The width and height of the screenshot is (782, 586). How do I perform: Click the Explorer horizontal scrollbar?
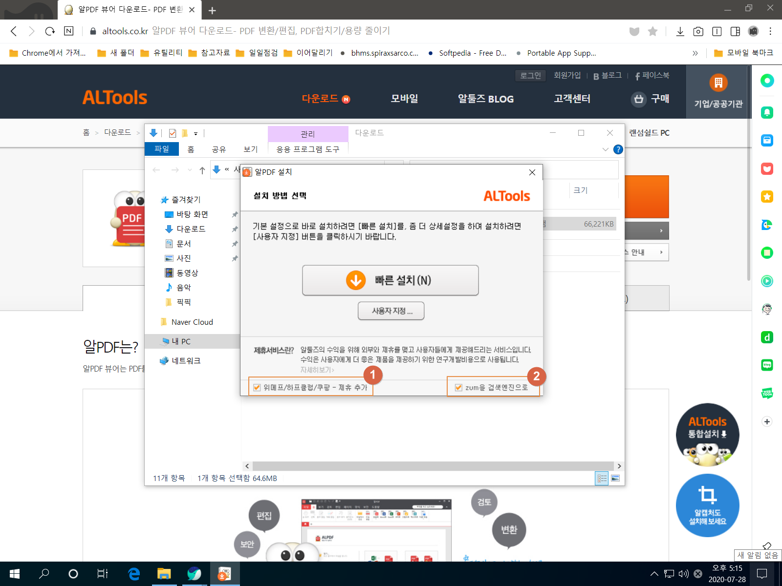point(433,466)
